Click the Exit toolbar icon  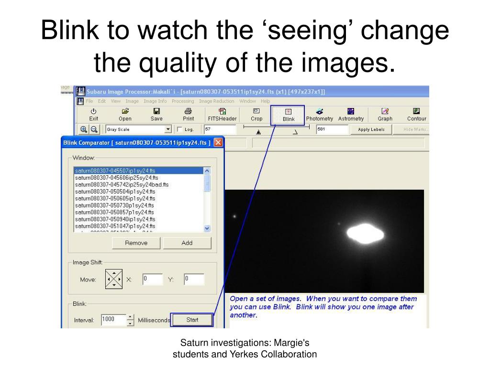click(x=93, y=115)
